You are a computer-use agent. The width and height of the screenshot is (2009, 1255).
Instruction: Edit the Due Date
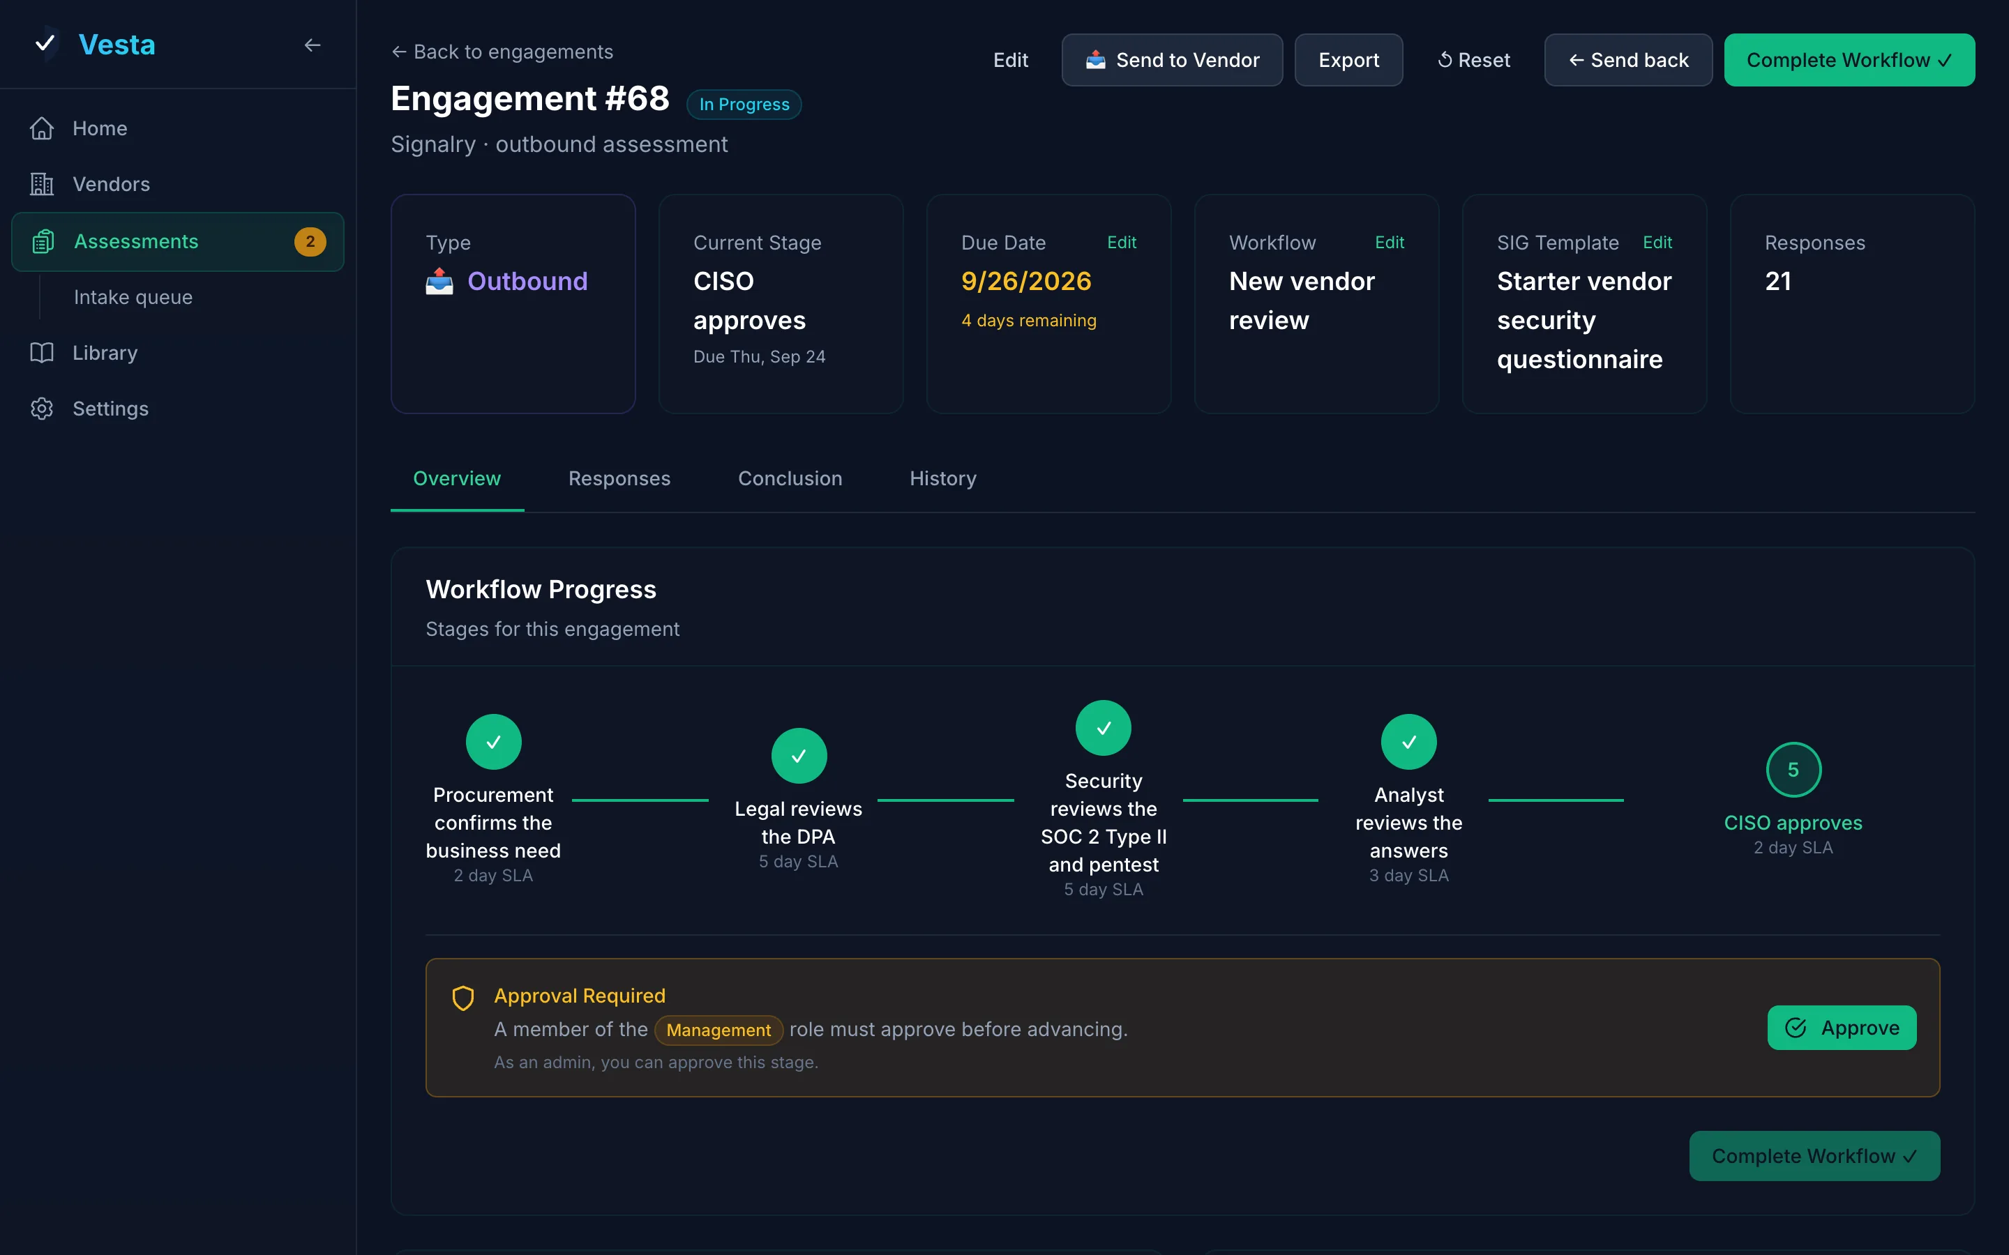1122,243
